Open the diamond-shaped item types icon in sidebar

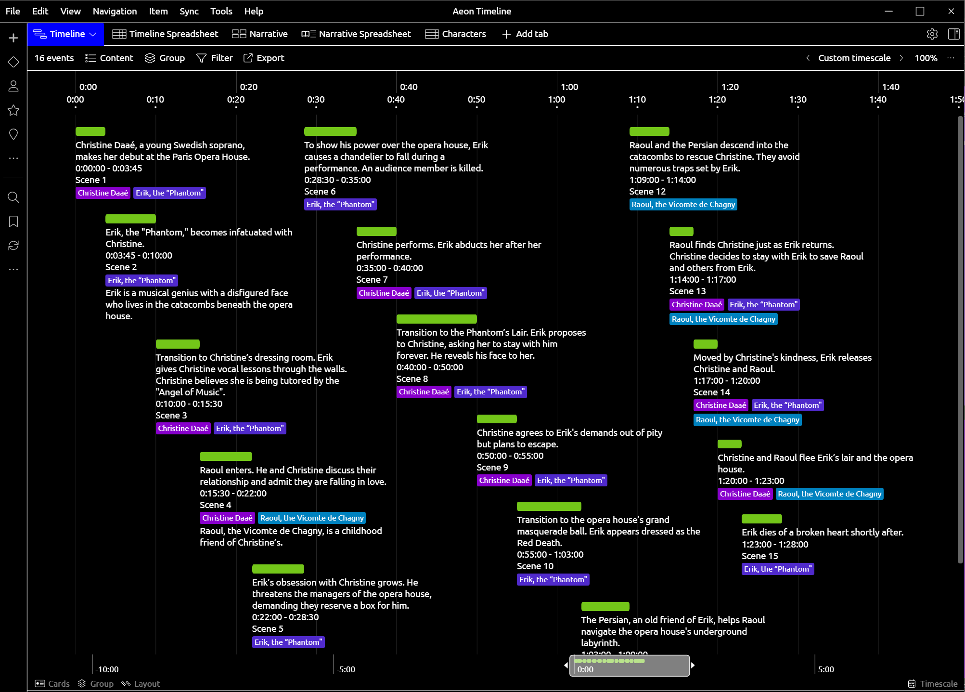[x=13, y=62]
